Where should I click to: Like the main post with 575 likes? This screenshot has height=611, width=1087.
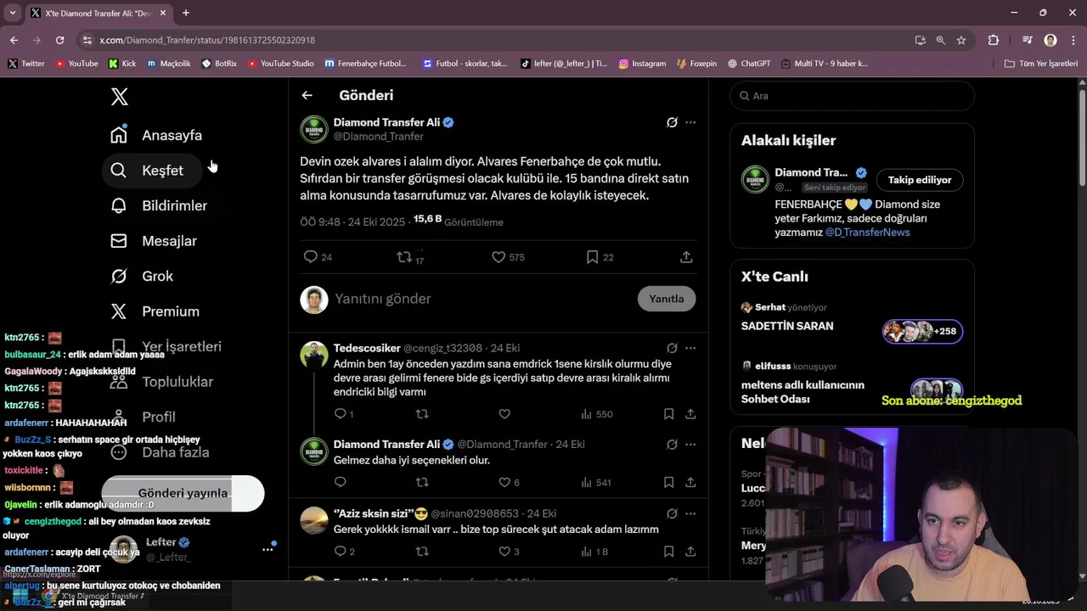click(508, 257)
